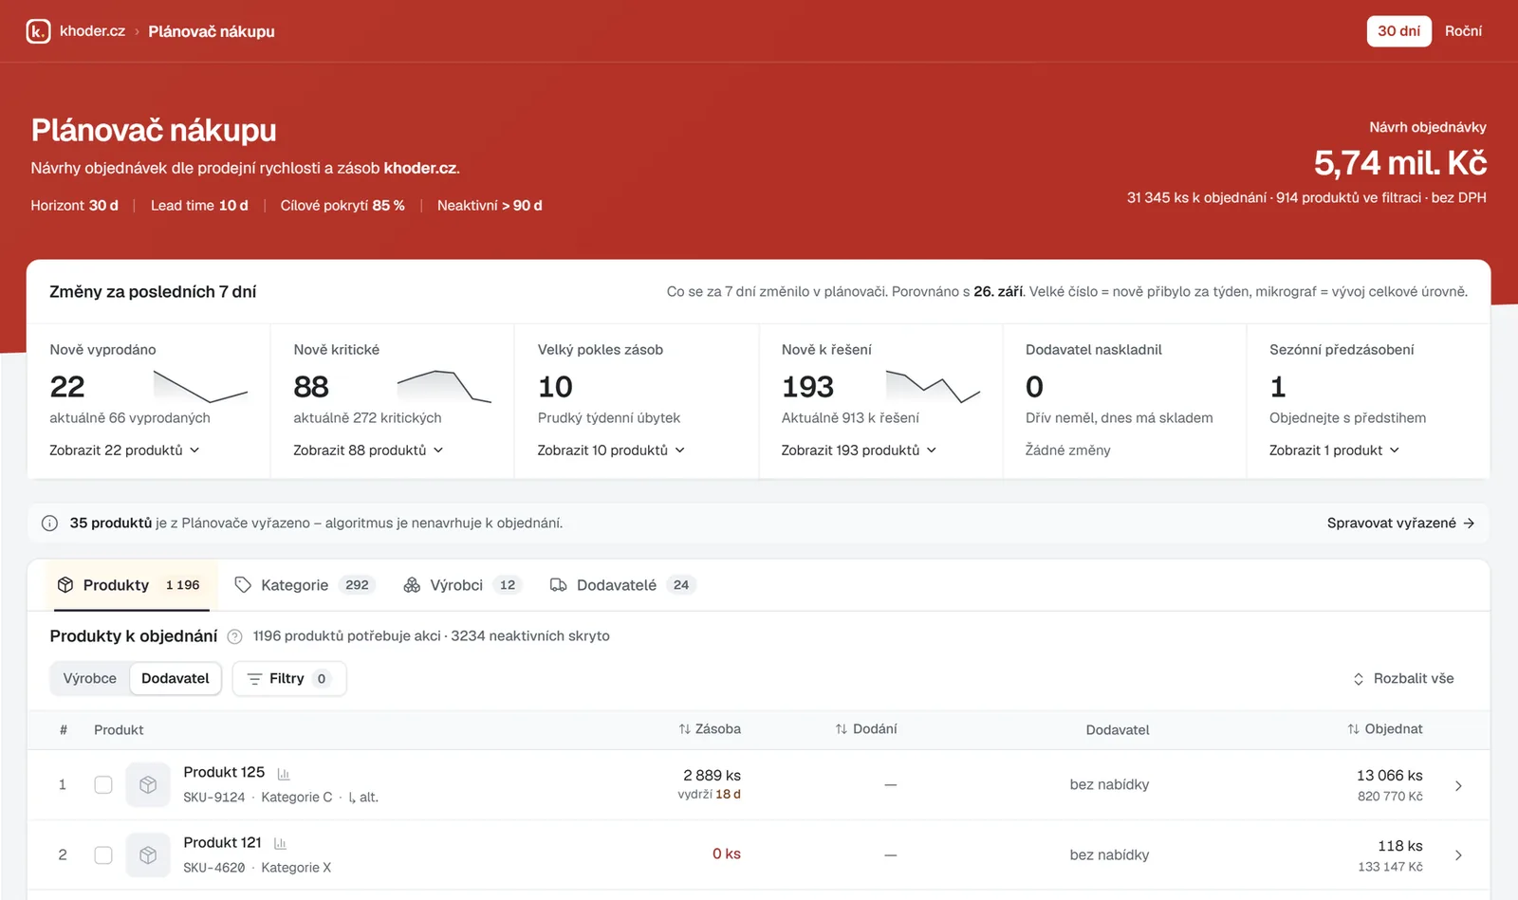Expand Zobrazit 193 produktů

[859, 450]
